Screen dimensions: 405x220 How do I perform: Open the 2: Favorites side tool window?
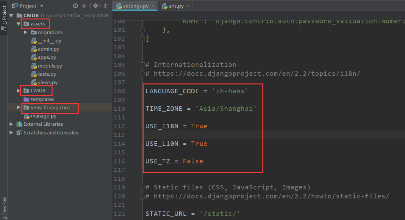pos(4,208)
